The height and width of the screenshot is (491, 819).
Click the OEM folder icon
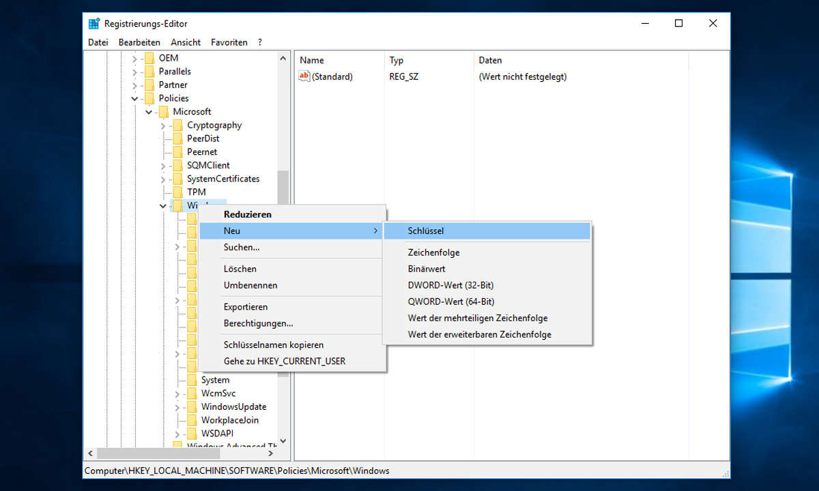[149, 58]
